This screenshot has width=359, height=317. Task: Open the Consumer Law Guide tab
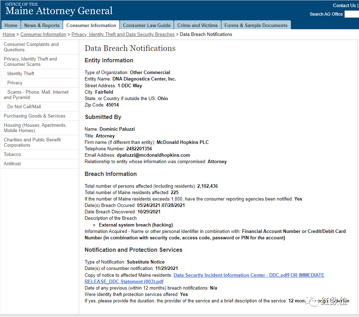point(147,25)
